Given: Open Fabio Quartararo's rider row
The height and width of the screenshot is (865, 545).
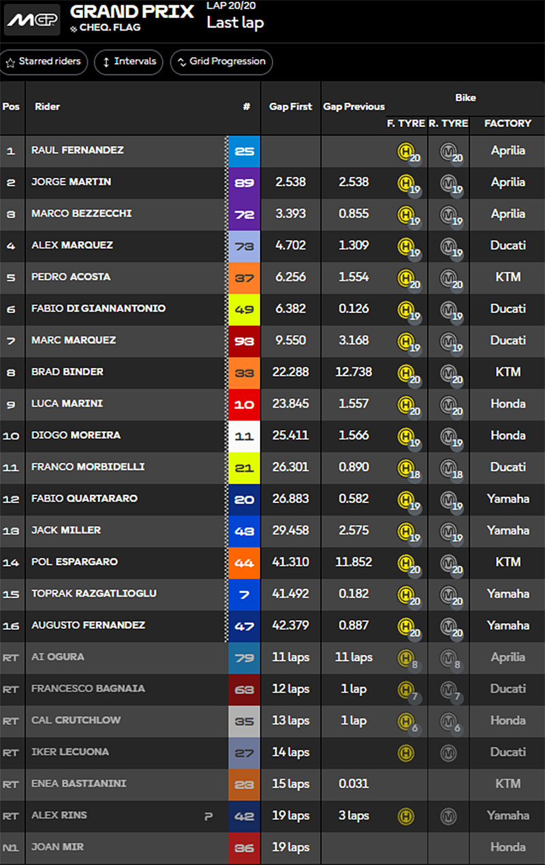Looking at the screenshot, I should click(272, 498).
